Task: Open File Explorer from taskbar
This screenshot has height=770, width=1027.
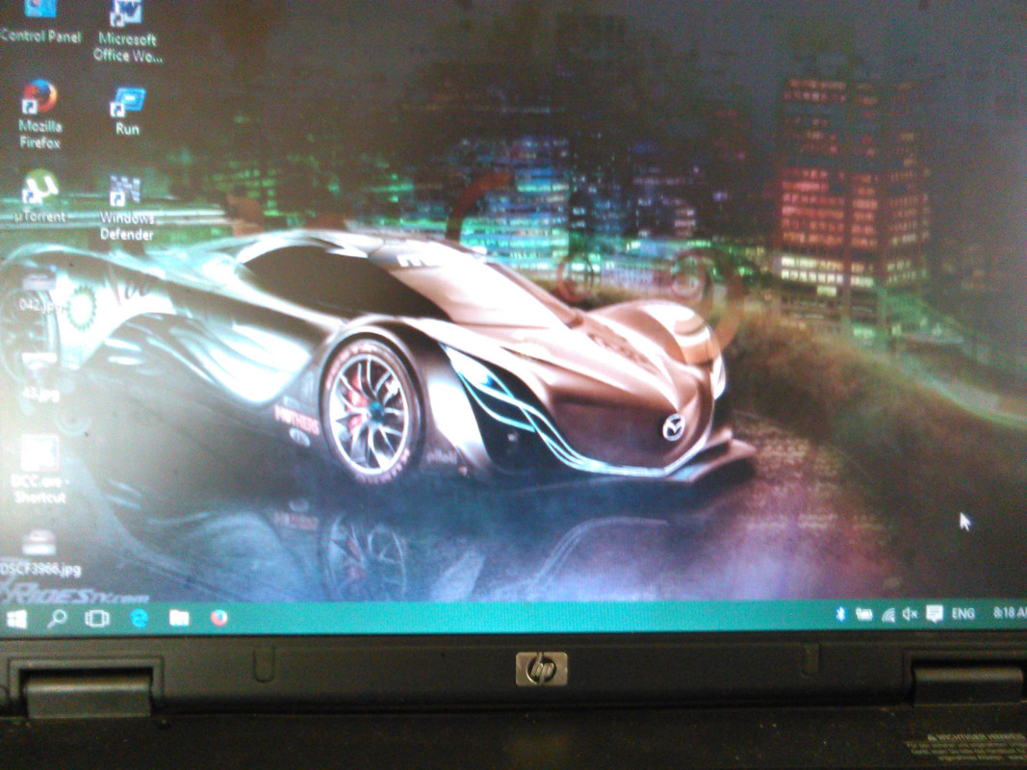Action: click(x=179, y=617)
